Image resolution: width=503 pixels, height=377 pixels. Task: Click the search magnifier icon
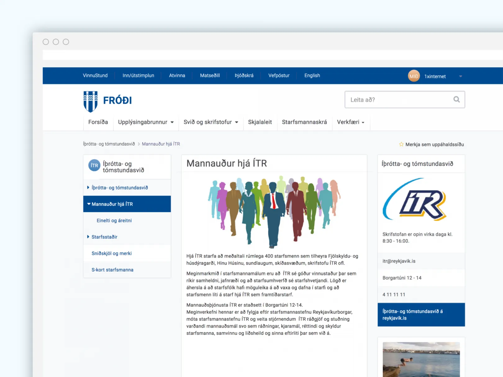click(x=456, y=100)
